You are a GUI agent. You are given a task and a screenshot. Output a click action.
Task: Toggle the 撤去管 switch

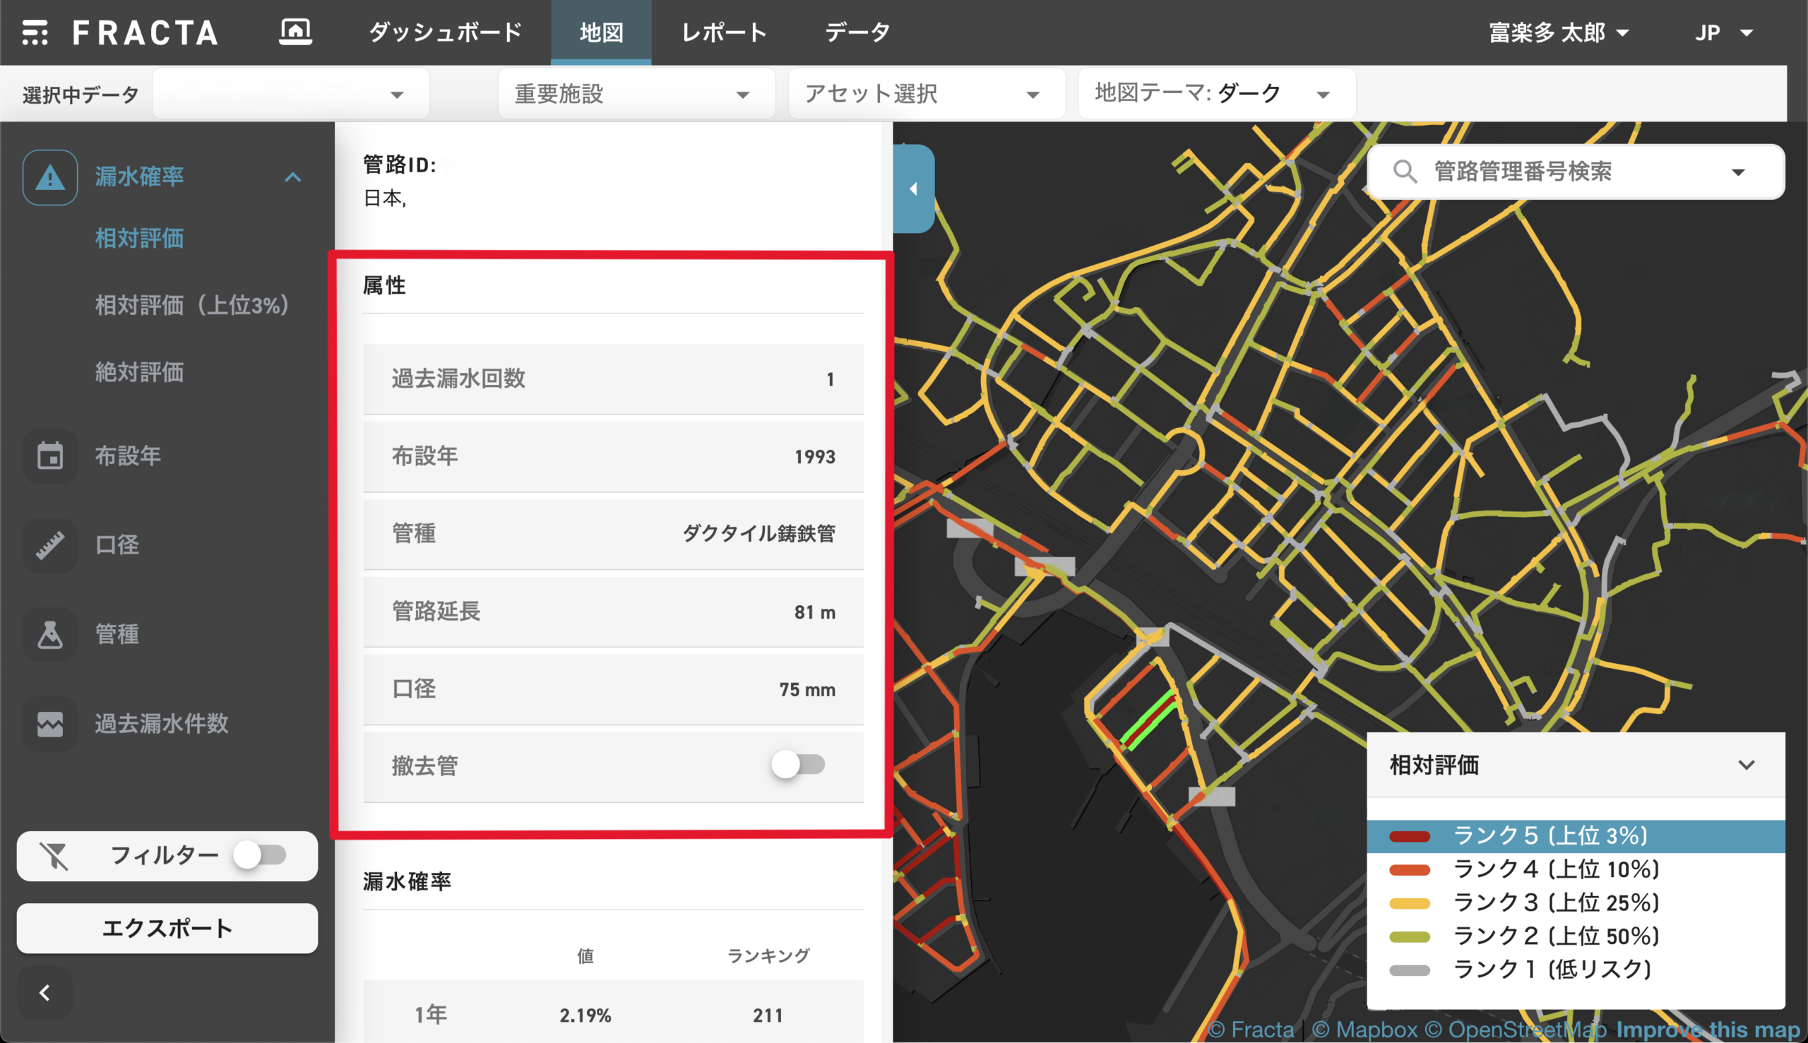pos(798,764)
